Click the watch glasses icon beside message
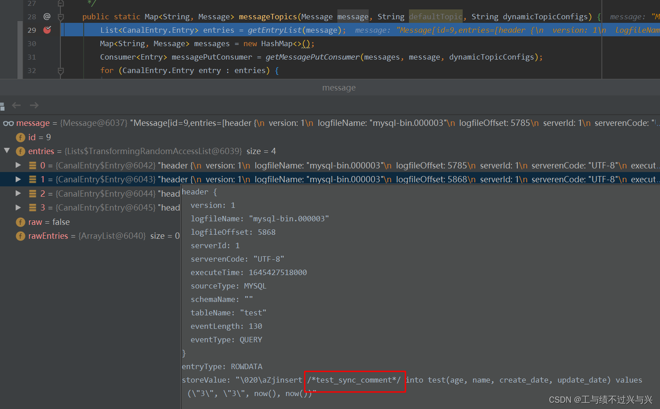The width and height of the screenshot is (660, 409). (x=8, y=123)
